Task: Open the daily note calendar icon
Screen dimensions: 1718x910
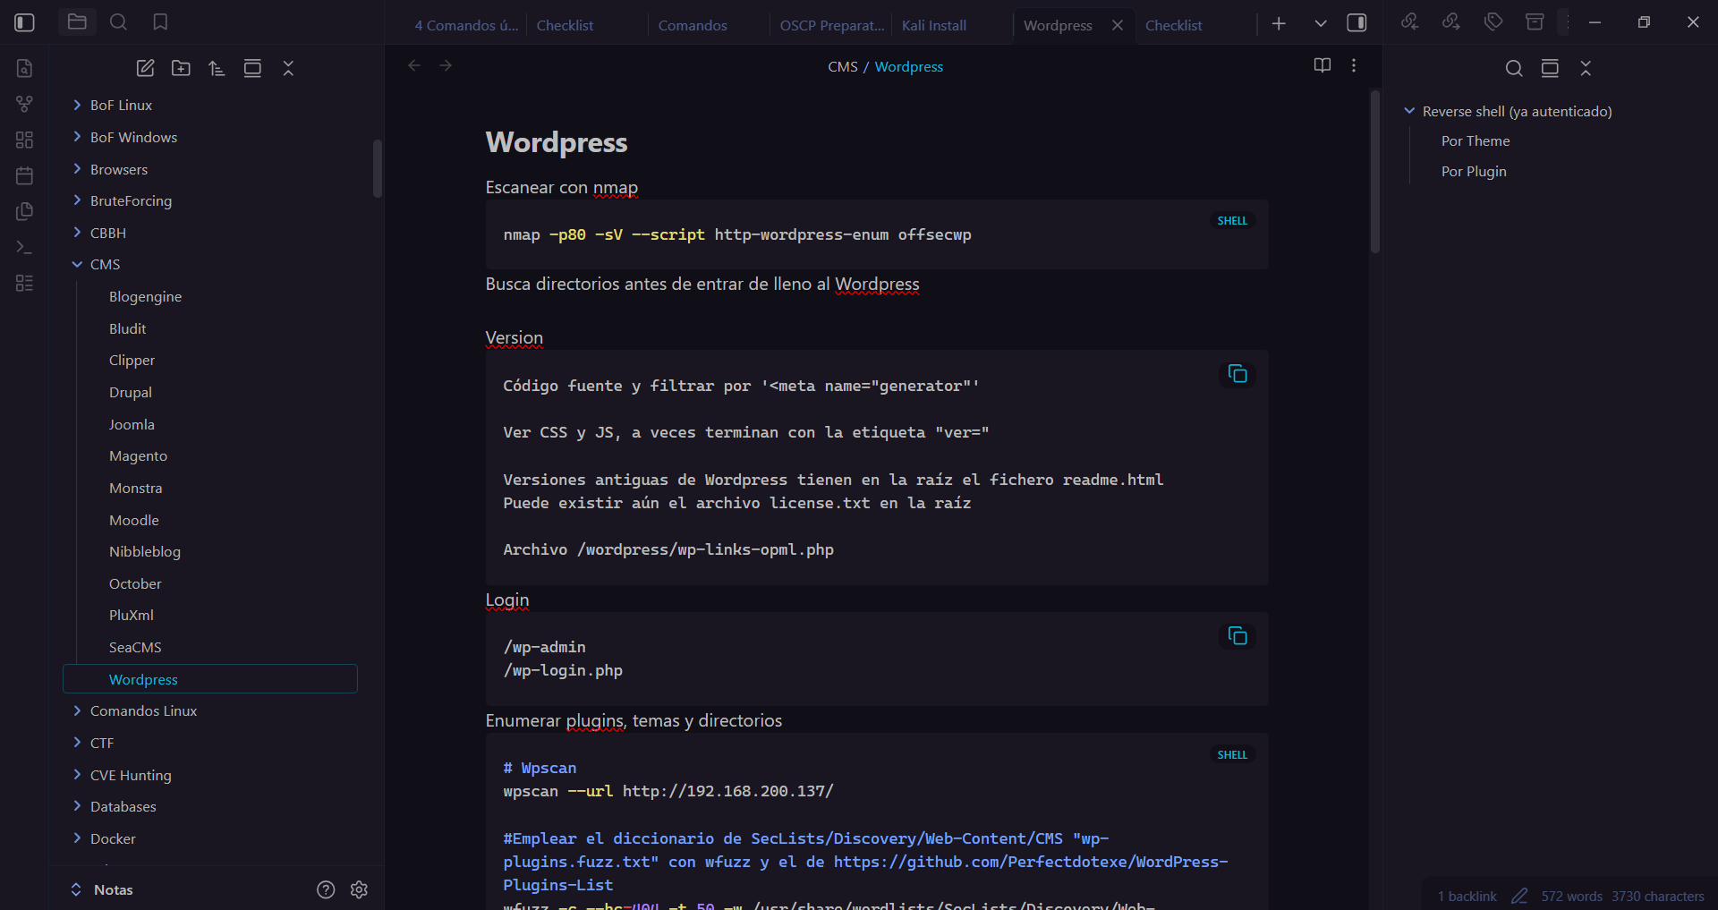Action: coord(24,175)
